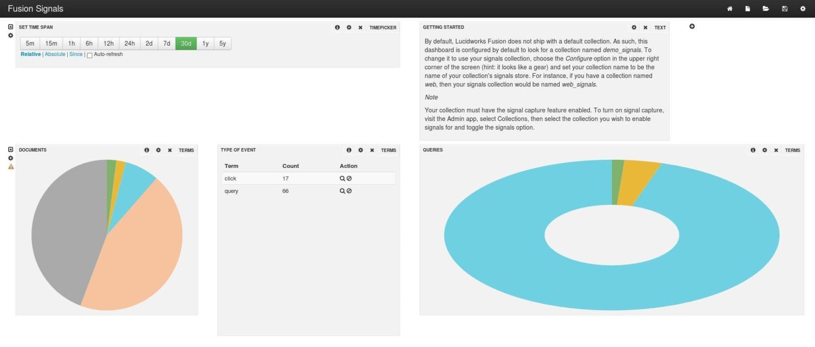Configure the Type of Event panel
The width and height of the screenshot is (815, 347).
[x=361, y=150]
